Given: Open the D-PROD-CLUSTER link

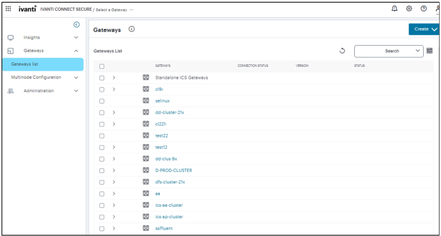Looking at the screenshot, I should [x=173, y=170].
